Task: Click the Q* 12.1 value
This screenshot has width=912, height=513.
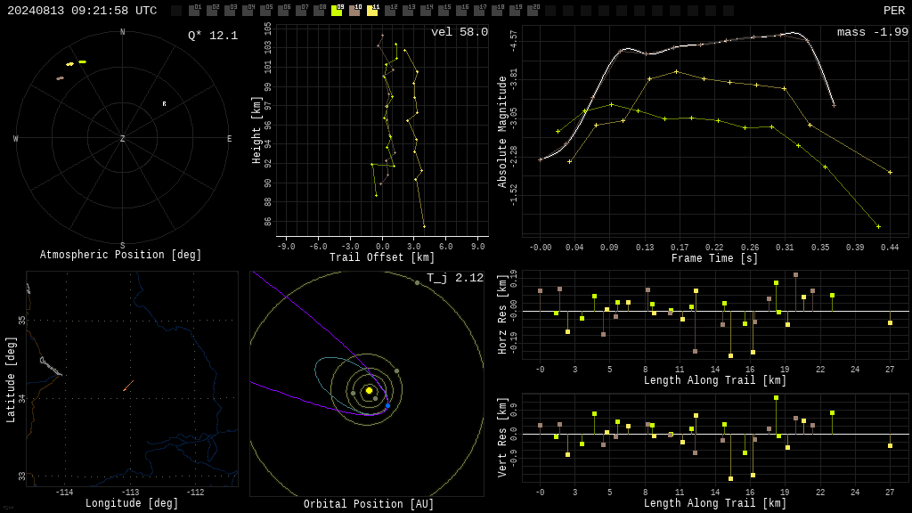Action: click(x=213, y=36)
